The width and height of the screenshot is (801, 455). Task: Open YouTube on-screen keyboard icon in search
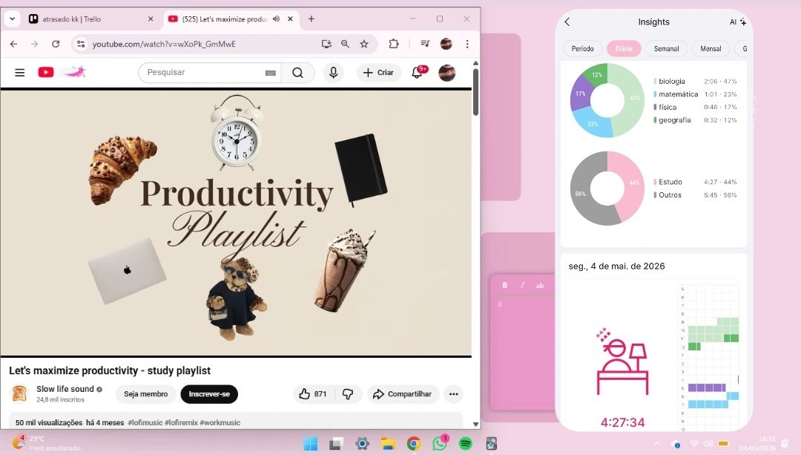click(x=271, y=73)
